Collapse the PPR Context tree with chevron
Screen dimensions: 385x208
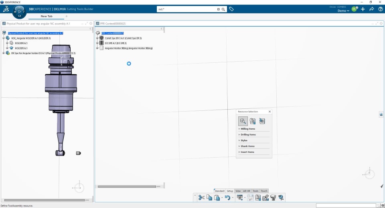click(x=162, y=29)
